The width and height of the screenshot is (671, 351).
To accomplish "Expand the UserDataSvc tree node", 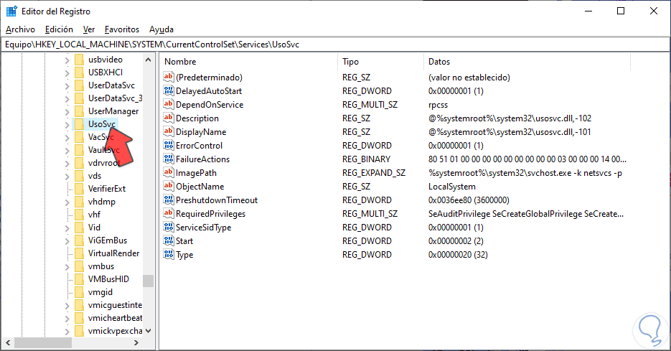I will (x=67, y=85).
